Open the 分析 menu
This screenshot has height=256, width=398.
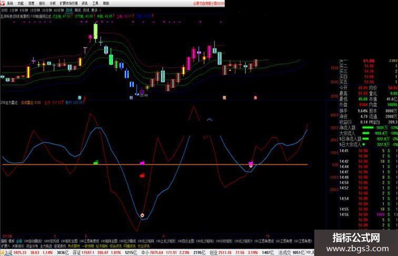click(x=53, y=3)
